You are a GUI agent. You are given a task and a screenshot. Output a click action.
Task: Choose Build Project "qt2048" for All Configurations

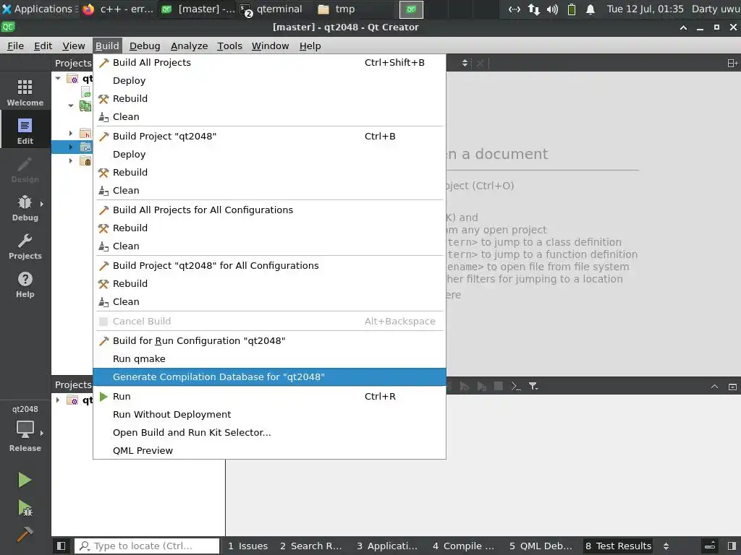click(269, 266)
